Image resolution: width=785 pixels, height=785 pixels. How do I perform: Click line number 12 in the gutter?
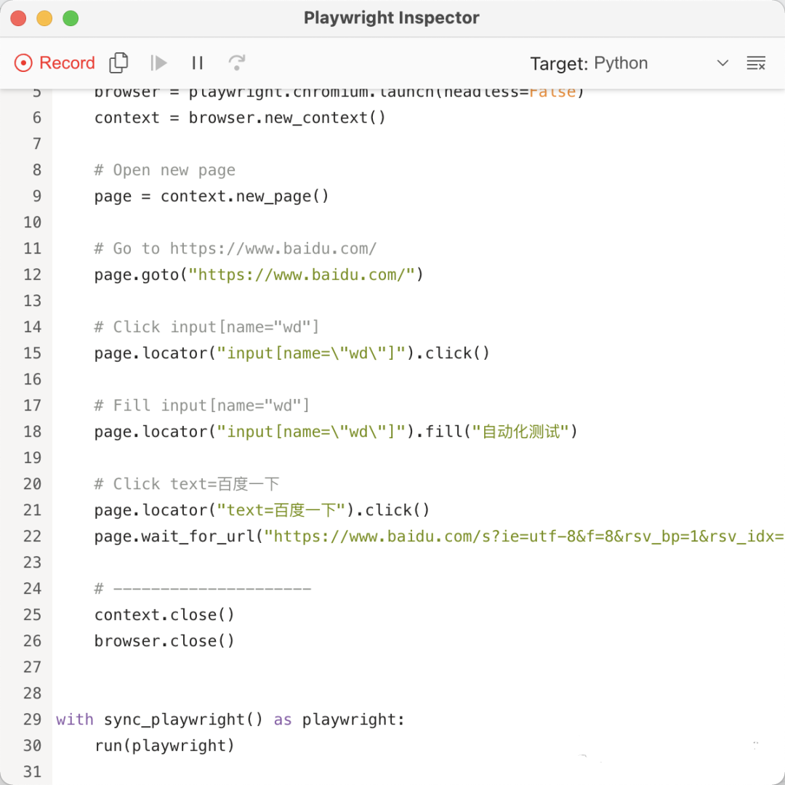[33, 275]
